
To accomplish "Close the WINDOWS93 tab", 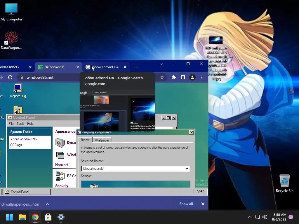I will coord(30,67).
